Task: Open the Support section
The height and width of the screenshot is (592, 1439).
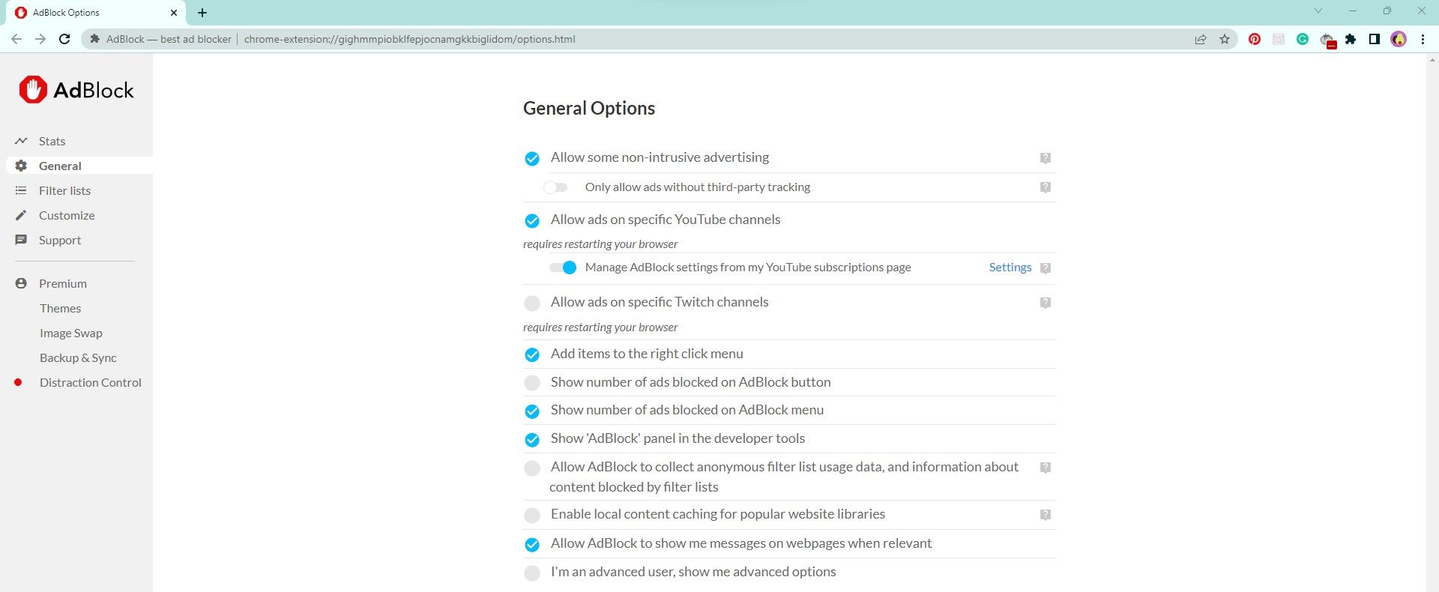Action: [60, 240]
